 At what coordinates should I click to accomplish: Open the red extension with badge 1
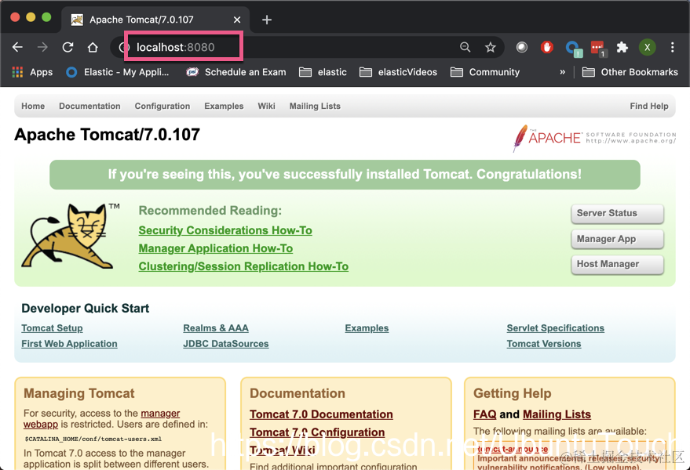click(x=597, y=48)
